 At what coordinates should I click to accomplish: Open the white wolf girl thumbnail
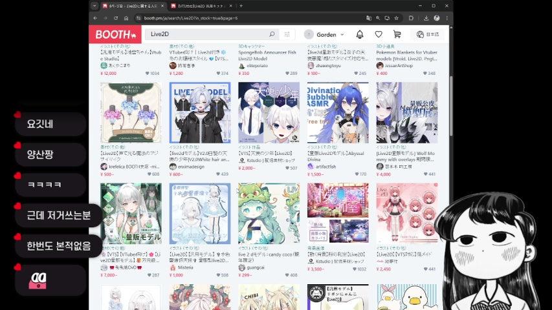click(x=407, y=112)
